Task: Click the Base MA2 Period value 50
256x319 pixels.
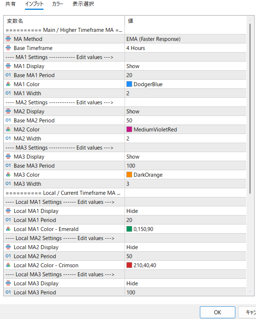Action: [185, 121]
